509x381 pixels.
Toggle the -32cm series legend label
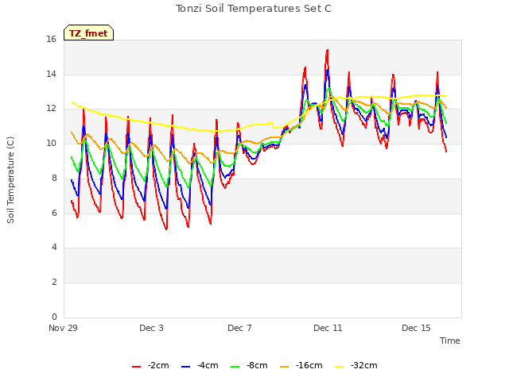click(x=363, y=365)
